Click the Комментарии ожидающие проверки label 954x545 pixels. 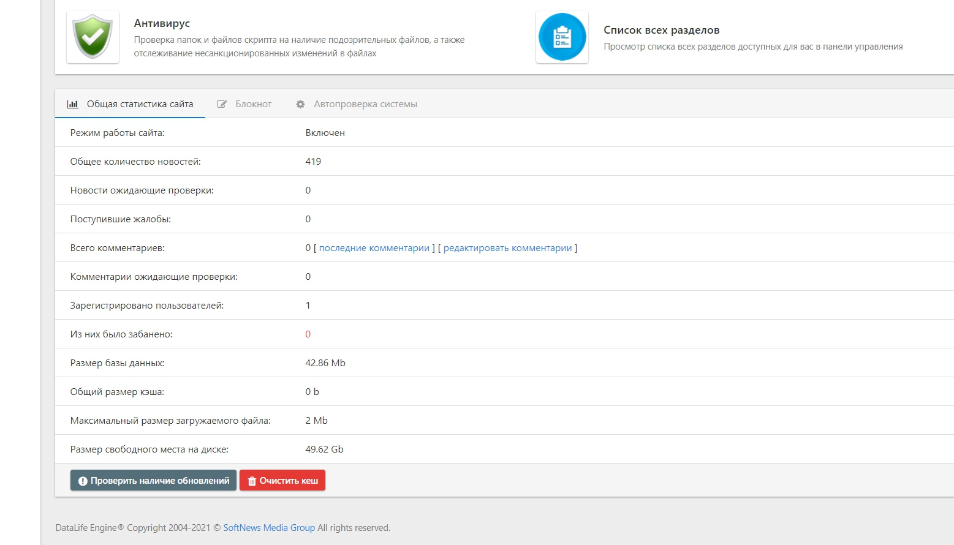pos(154,277)
